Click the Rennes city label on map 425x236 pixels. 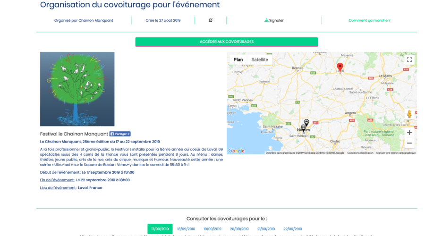[297, 68]
